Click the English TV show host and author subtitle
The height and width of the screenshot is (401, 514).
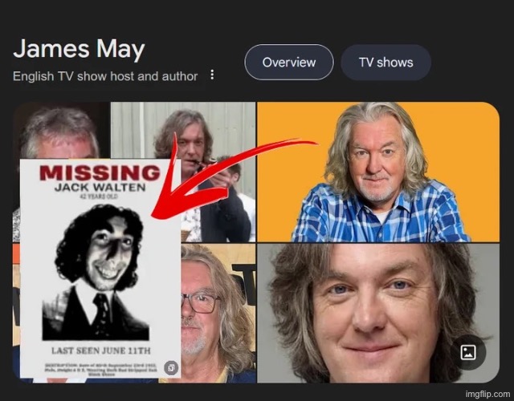click(105, 76)
